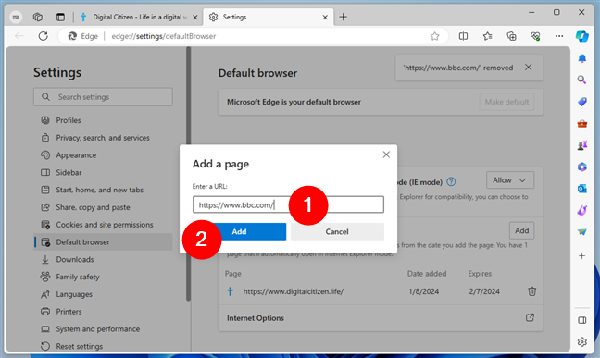Open Copilot icon in top right

582,36
